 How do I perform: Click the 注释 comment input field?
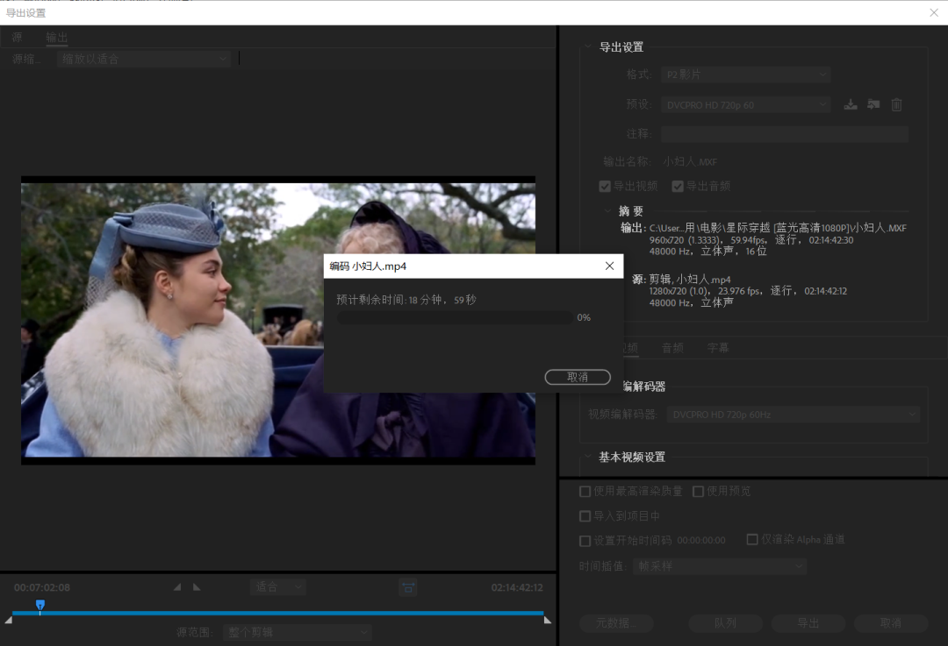(784, 133)
